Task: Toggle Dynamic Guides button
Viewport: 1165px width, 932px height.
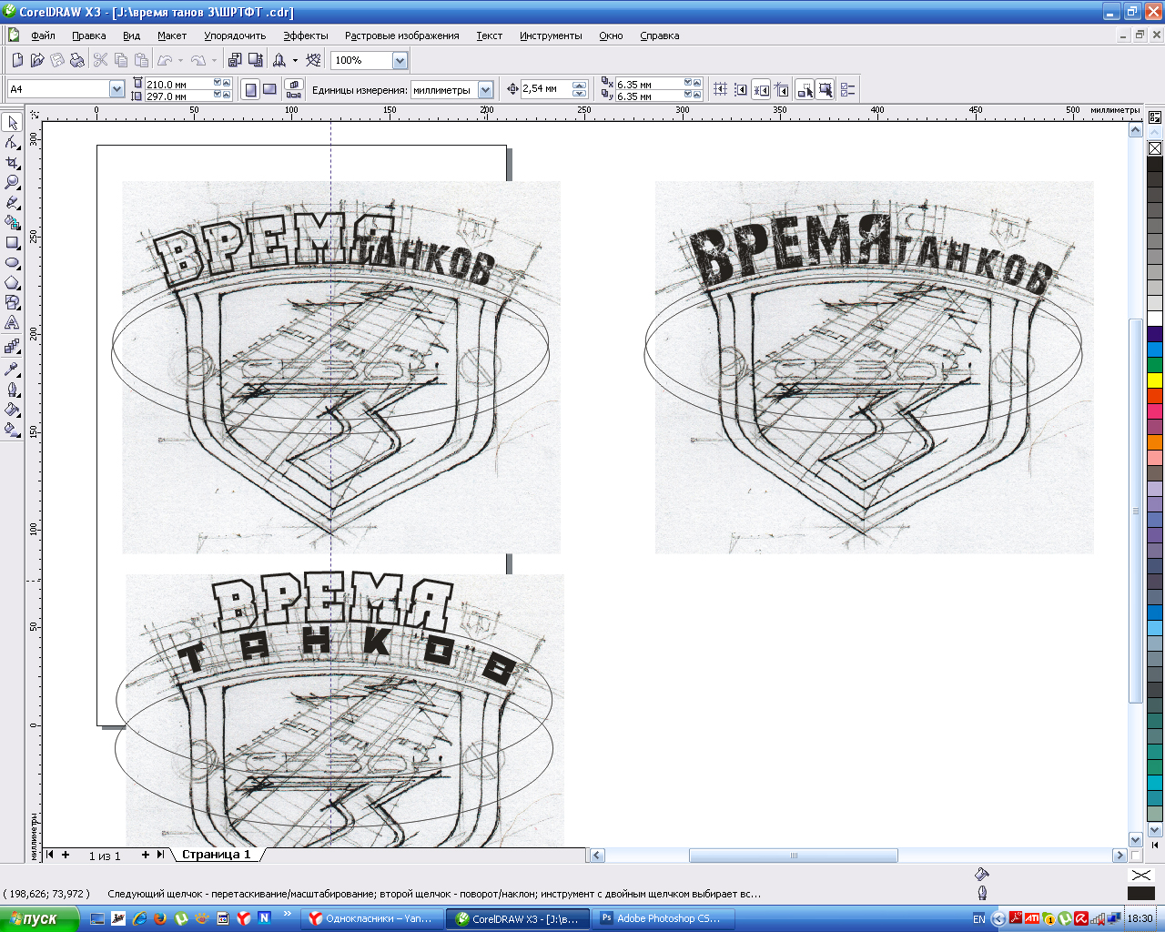Action: [x=782, y=89]
